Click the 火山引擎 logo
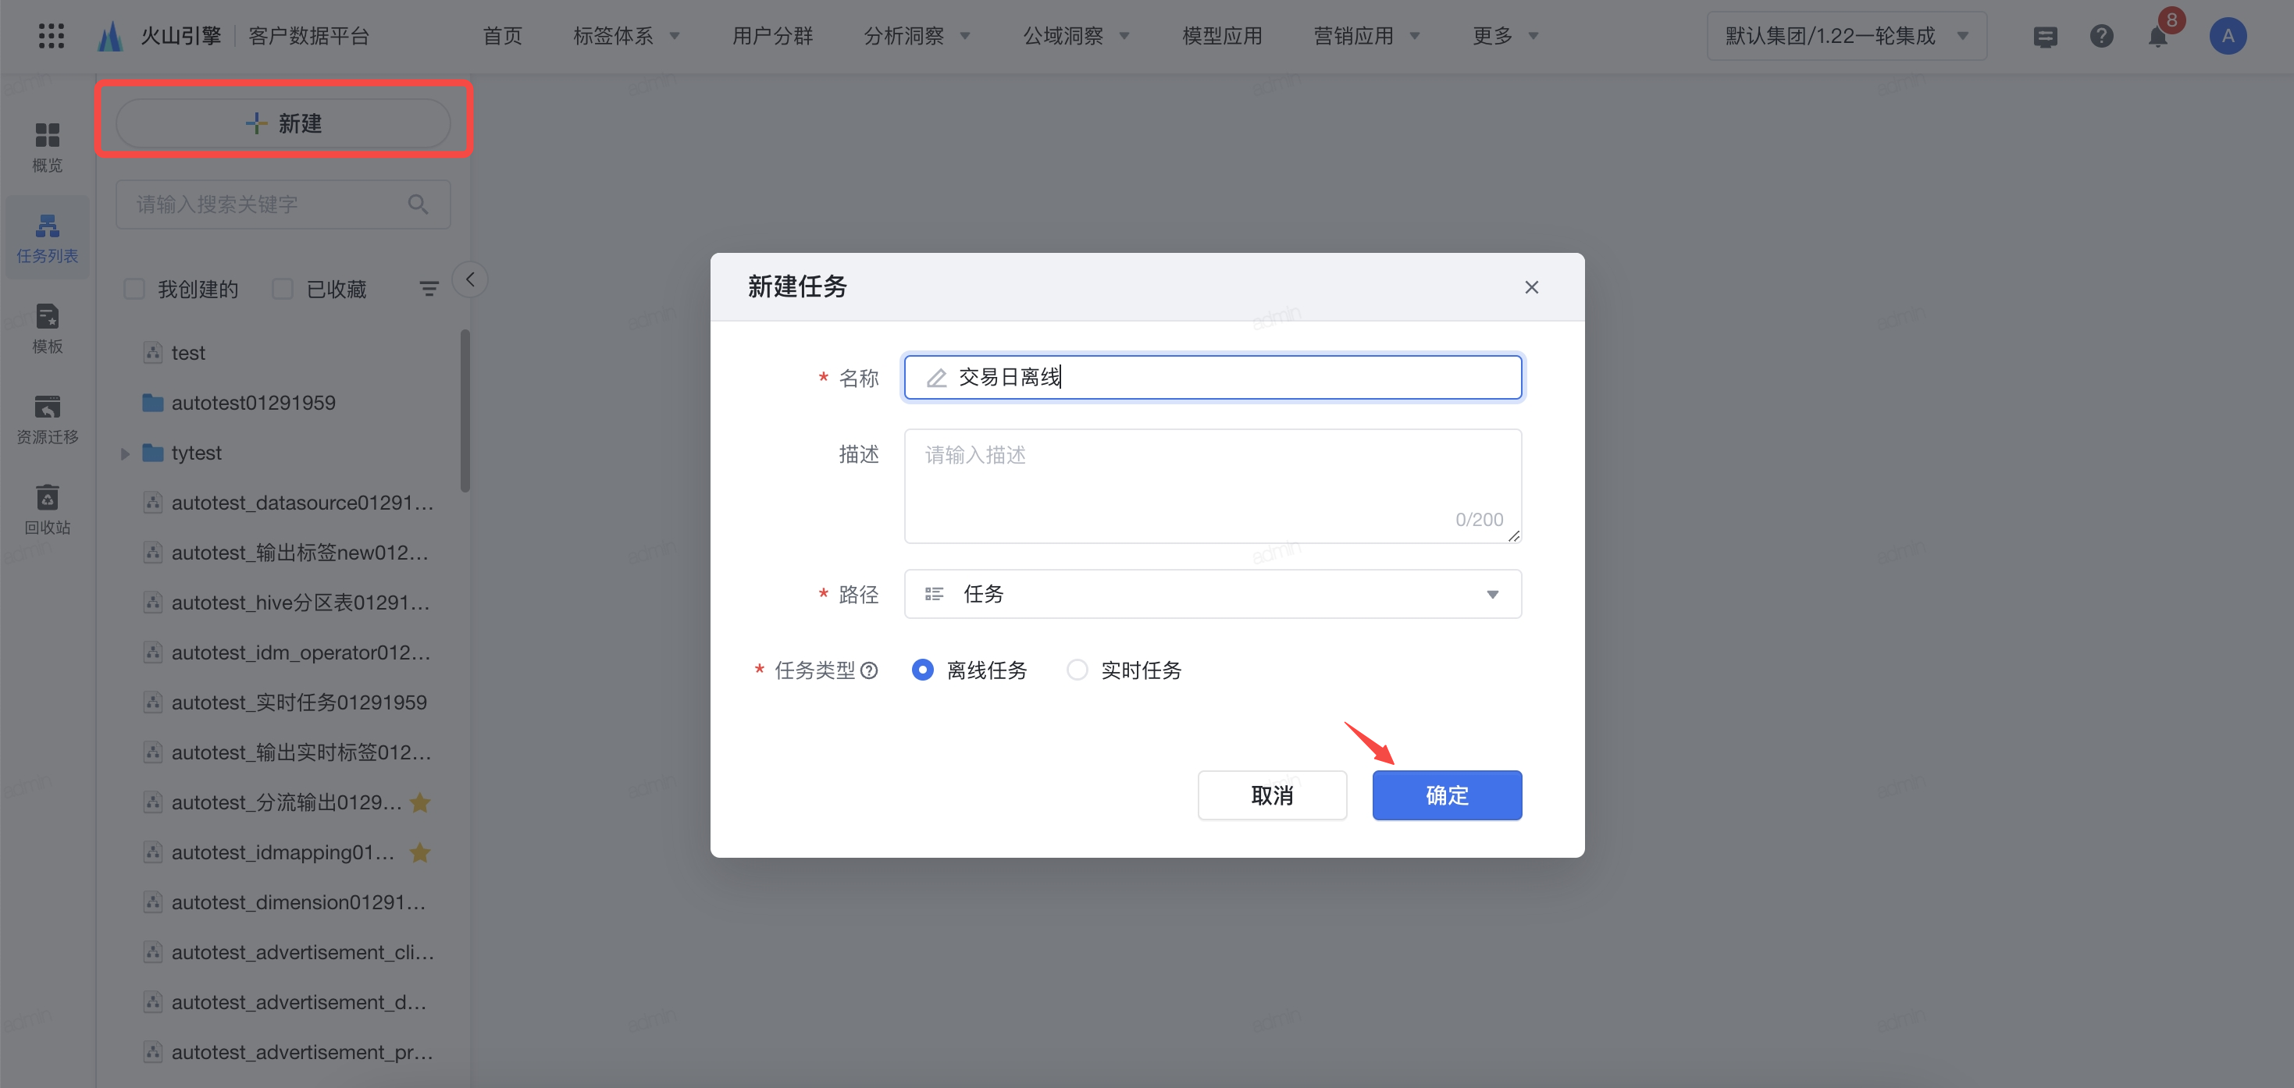This screenshot has height=1088, width=2294. click(159, 36)
